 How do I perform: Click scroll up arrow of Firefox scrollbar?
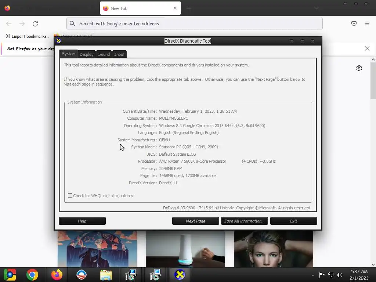[x=373, y=60]
